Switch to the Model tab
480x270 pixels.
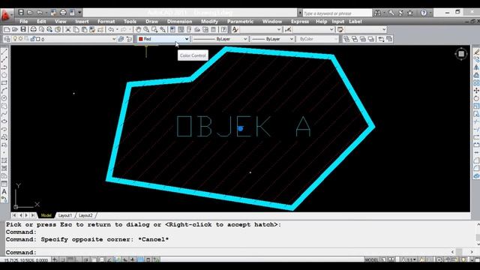[46, 215]
